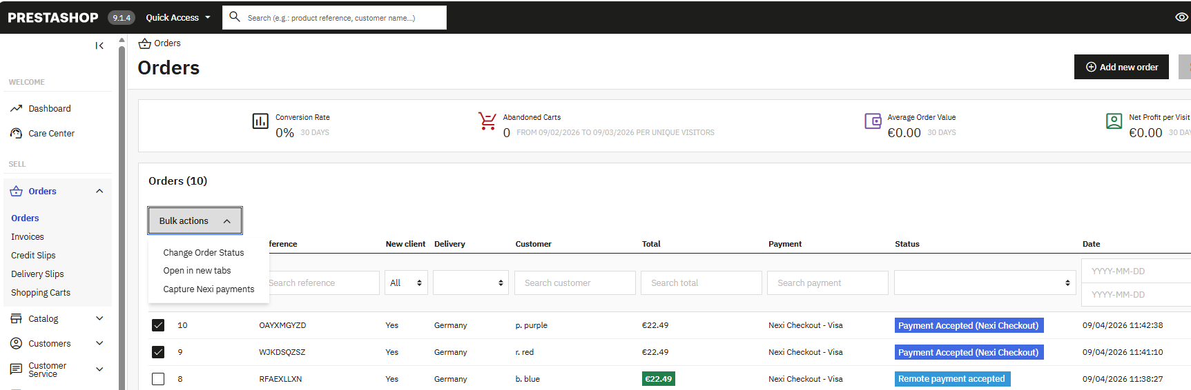Screen dimensions: 1191x390
Task: Click the plus icon in Add new order
Action: pyautogui.click(x=1091, y=67)
